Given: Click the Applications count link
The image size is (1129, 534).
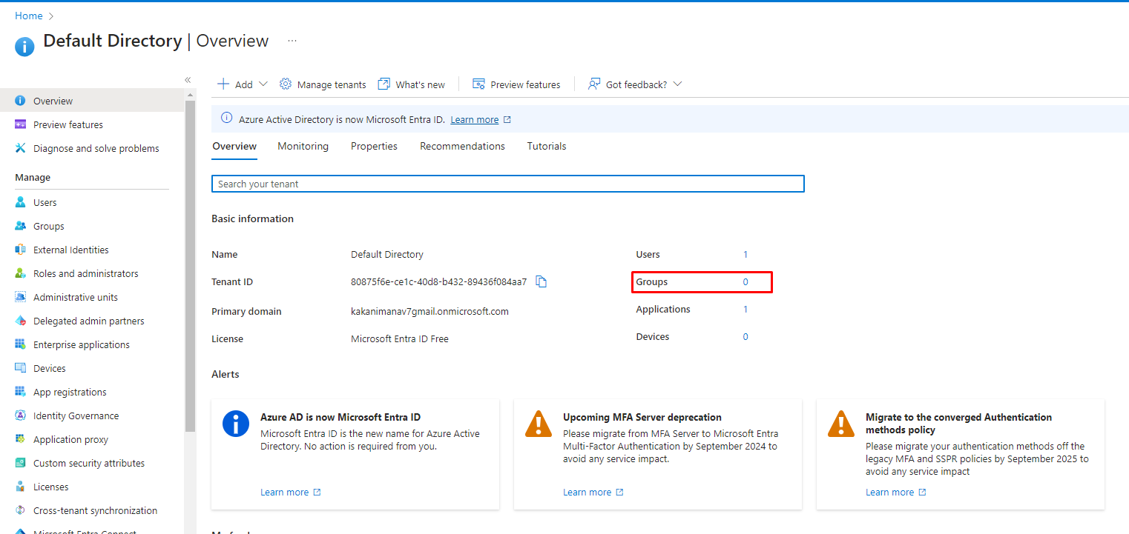Looking at the screenshot, I should pyautogui.click(x=745, y=309).
